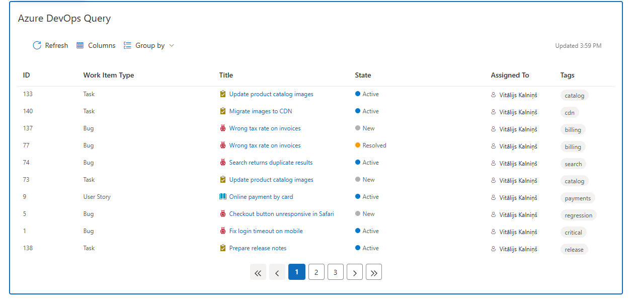Click the person icon in row ID 138

[494, 249]
